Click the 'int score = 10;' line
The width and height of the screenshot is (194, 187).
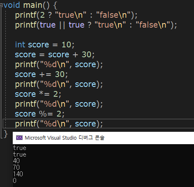[x=44, y=44]
